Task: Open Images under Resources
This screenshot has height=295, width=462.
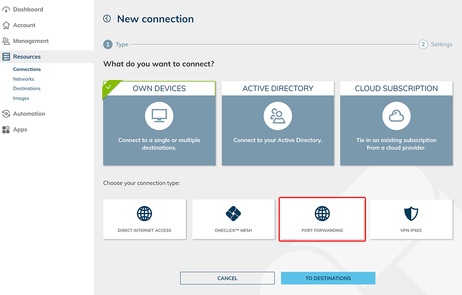Action: pos(21,98)
